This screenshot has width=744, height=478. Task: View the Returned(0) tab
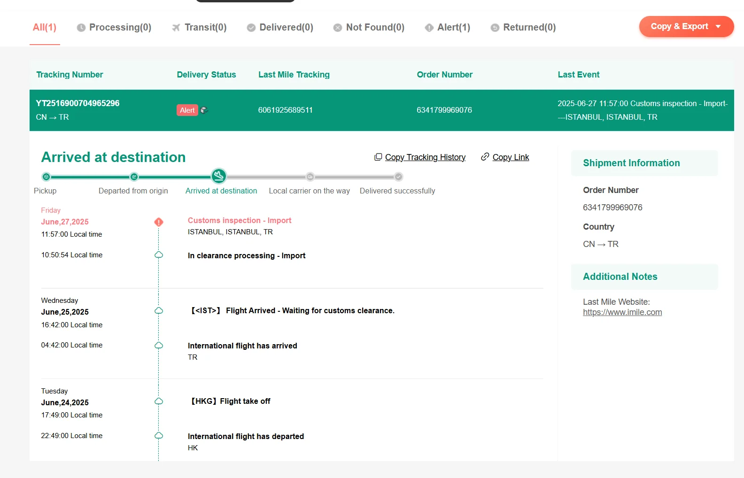click(x=523, y=27)
